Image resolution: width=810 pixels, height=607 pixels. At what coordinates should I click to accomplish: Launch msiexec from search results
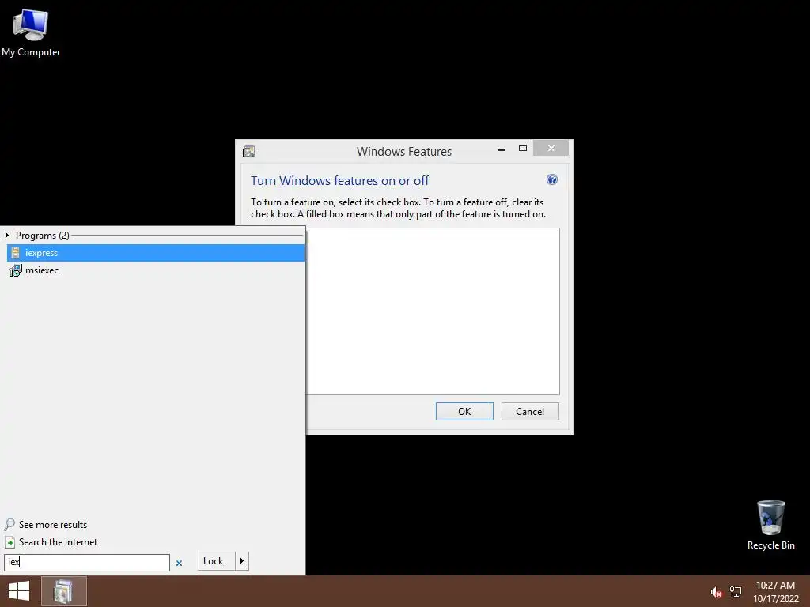pos(156,270)
